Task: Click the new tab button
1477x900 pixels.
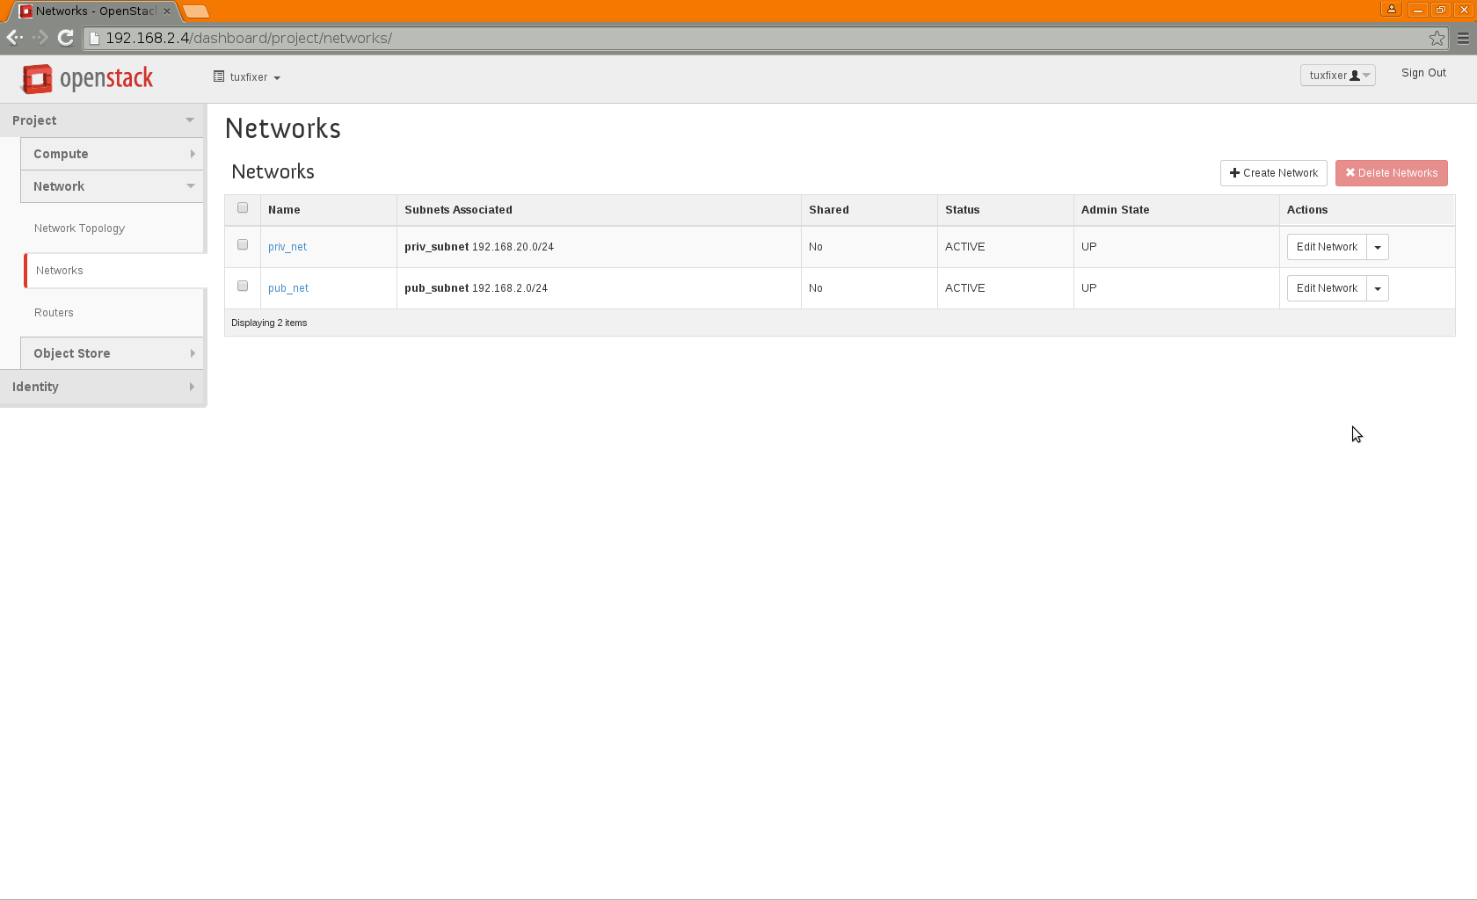Action: 196,11
